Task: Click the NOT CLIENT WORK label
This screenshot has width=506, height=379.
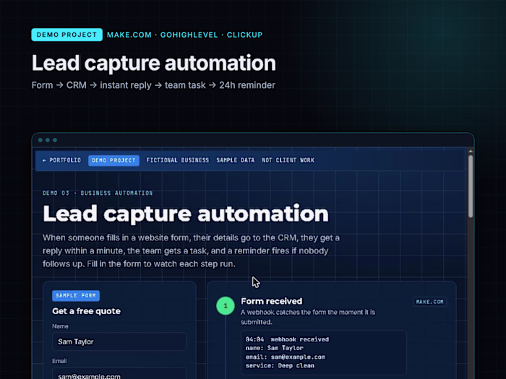Action: click(288, 160)
